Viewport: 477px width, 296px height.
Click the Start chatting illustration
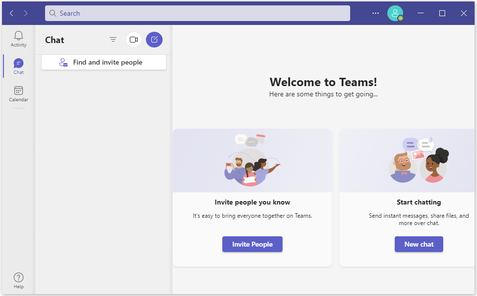pyautogui.click(x=407, y=160)
